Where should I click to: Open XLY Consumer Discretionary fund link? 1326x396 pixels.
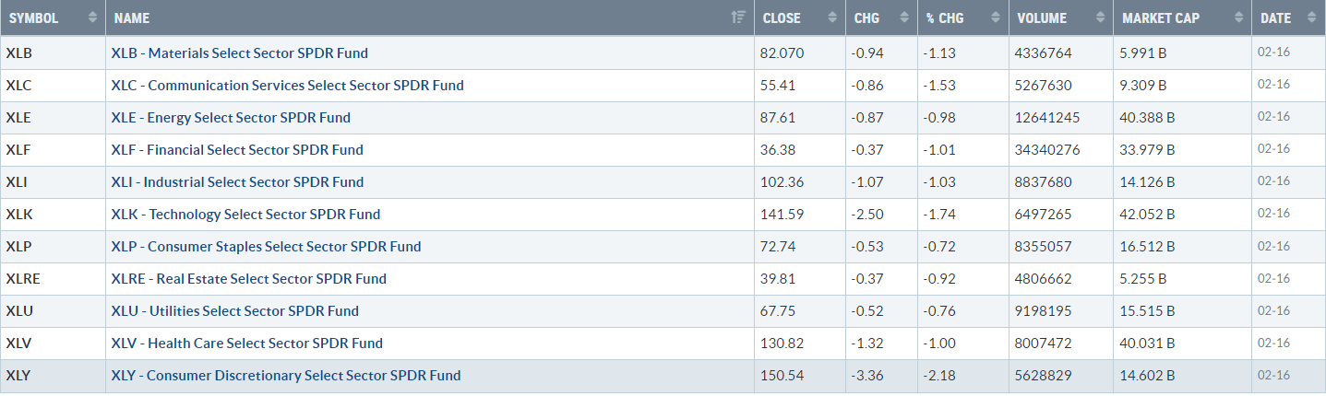pos(285,376)
